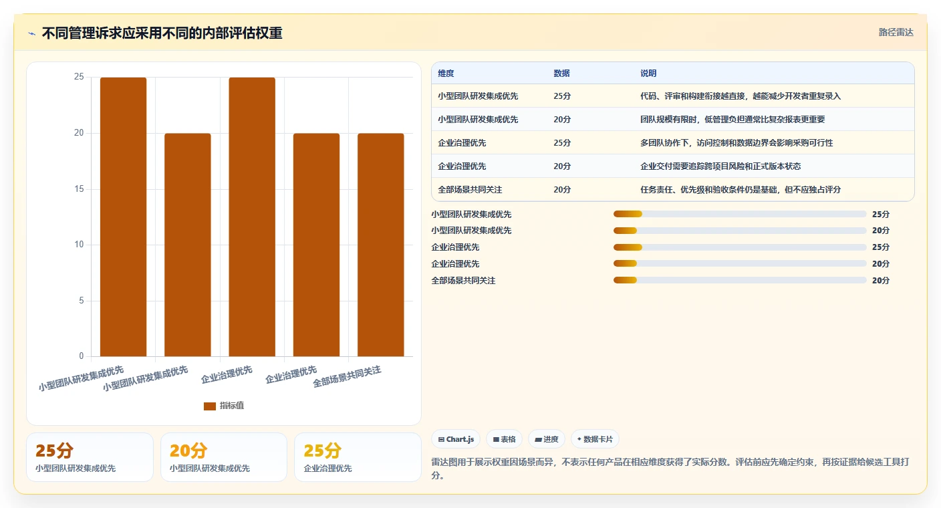Click the y-axis tick value 10
The height and width of the screenshot is (508, 941).
coord(79,245)
